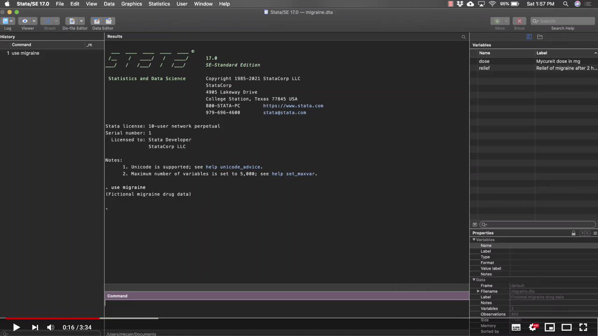Open macOS notification center icon

coord(589,3)
